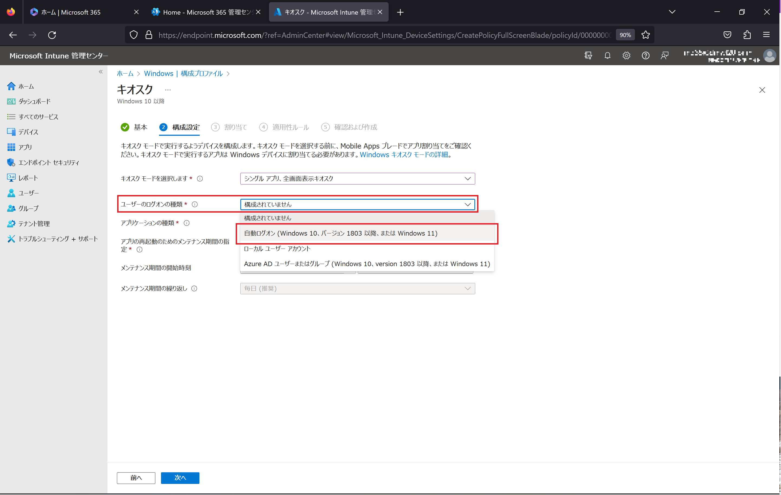Reload the page in the browser
Screen dimensions: 781x495
[52, 35]
